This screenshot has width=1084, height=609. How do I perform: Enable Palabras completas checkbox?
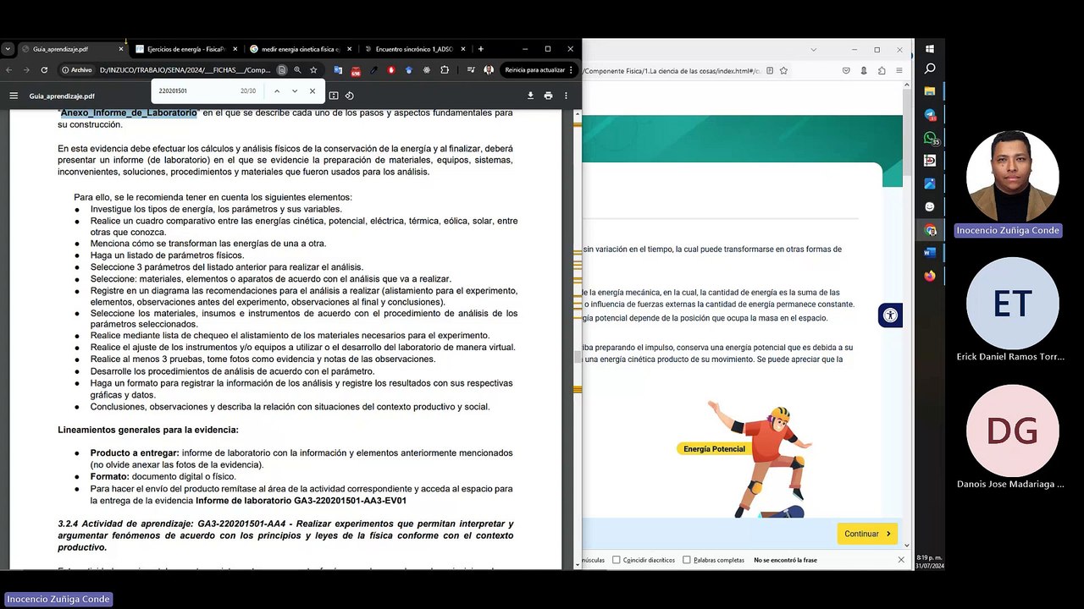pos(687,560)
